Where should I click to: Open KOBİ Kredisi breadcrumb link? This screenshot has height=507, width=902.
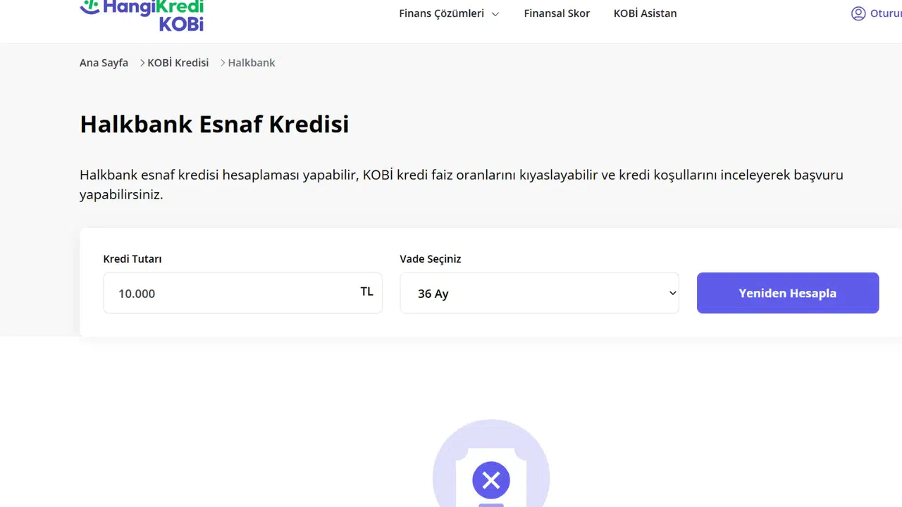pyautogui.click(x=178, y=63)
